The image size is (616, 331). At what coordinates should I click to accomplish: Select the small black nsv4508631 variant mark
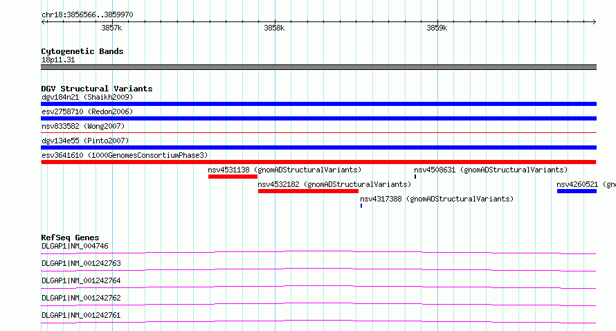tap(415, 177)
